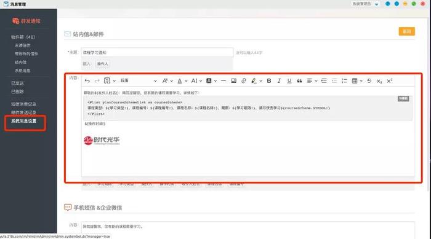The width and height of the screenshot is (431, 239).
Task: Click the find-and-replace toolbar icon
Action: [107, 80]
